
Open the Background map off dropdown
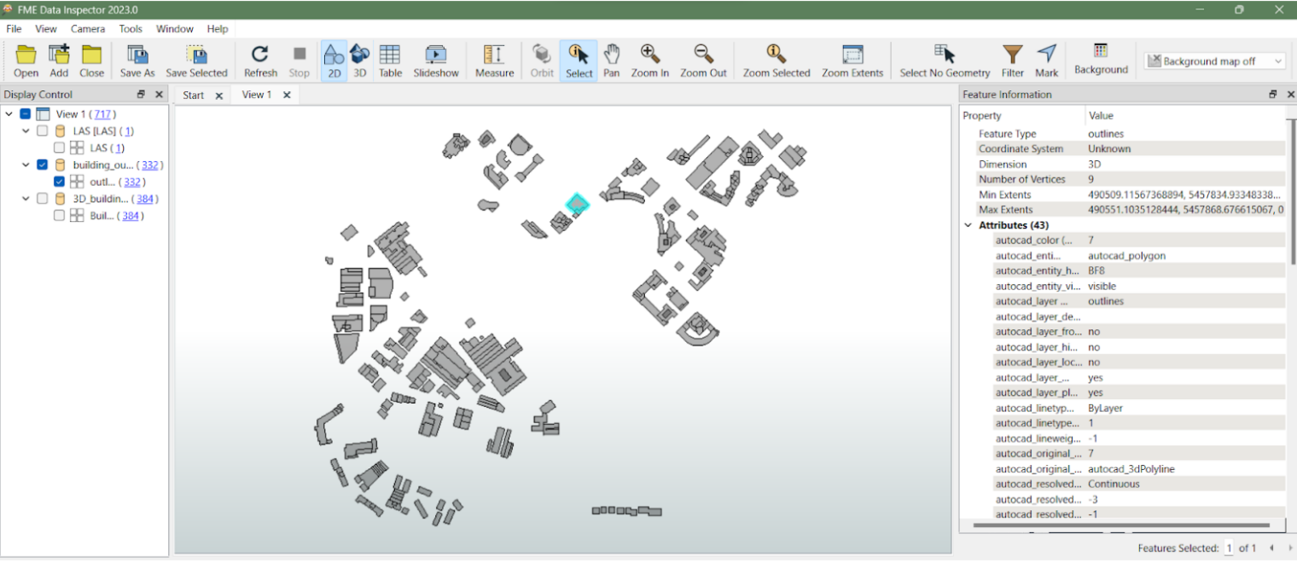(x=1215, y=61)
